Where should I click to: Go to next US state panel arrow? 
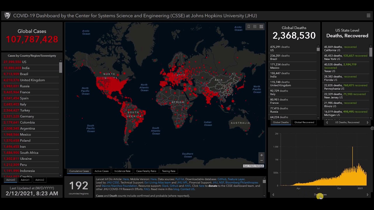[x=368, y=123]
